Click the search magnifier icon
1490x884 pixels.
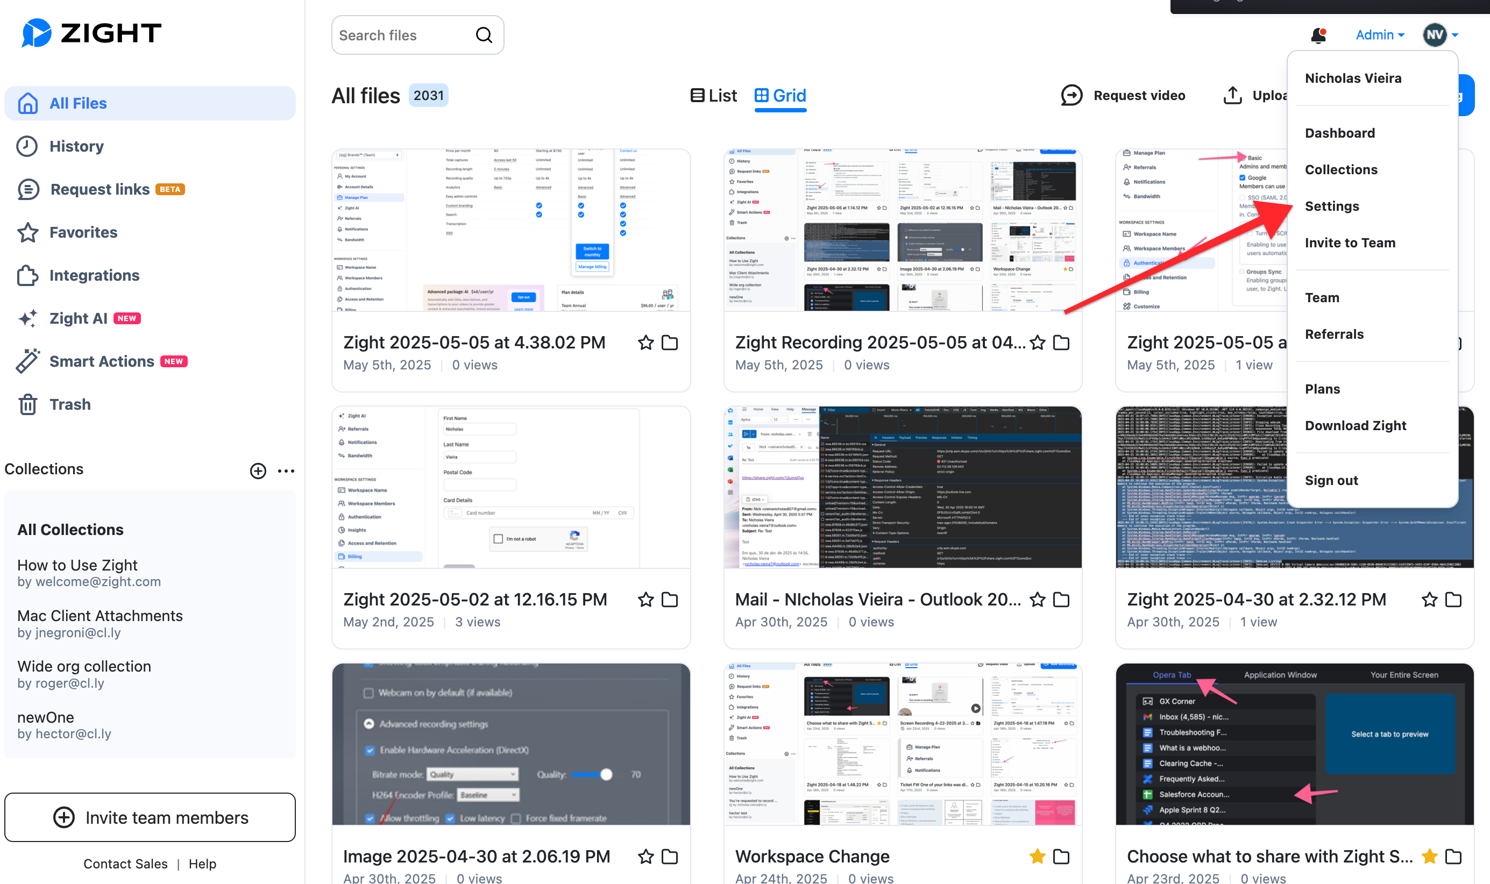pyautogui.click(x=484, y=35)
